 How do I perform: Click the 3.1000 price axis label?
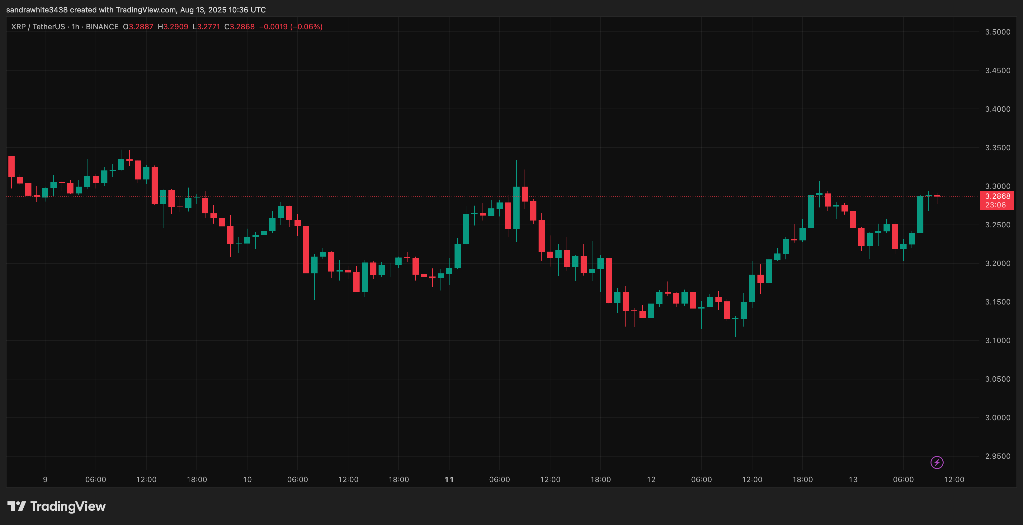(x=997, y=341)
